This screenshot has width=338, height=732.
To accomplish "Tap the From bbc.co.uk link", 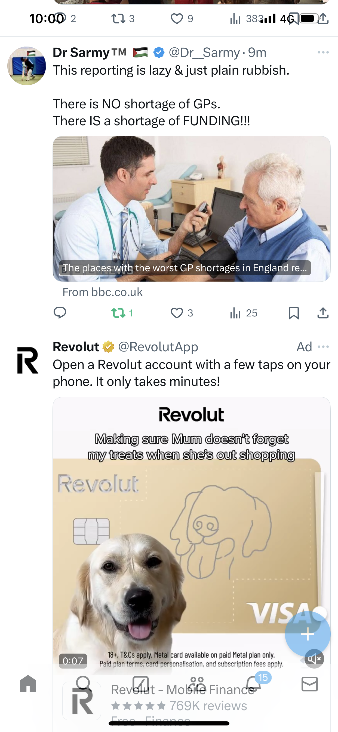I will pyautogui.click(x=102, y=292).
